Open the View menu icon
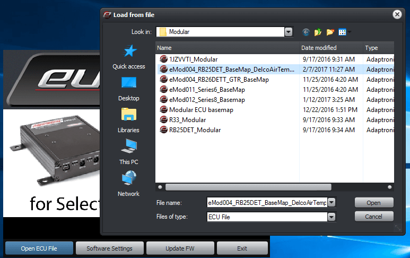This screenshot has width=410, height=258. [x=342, y=32]
